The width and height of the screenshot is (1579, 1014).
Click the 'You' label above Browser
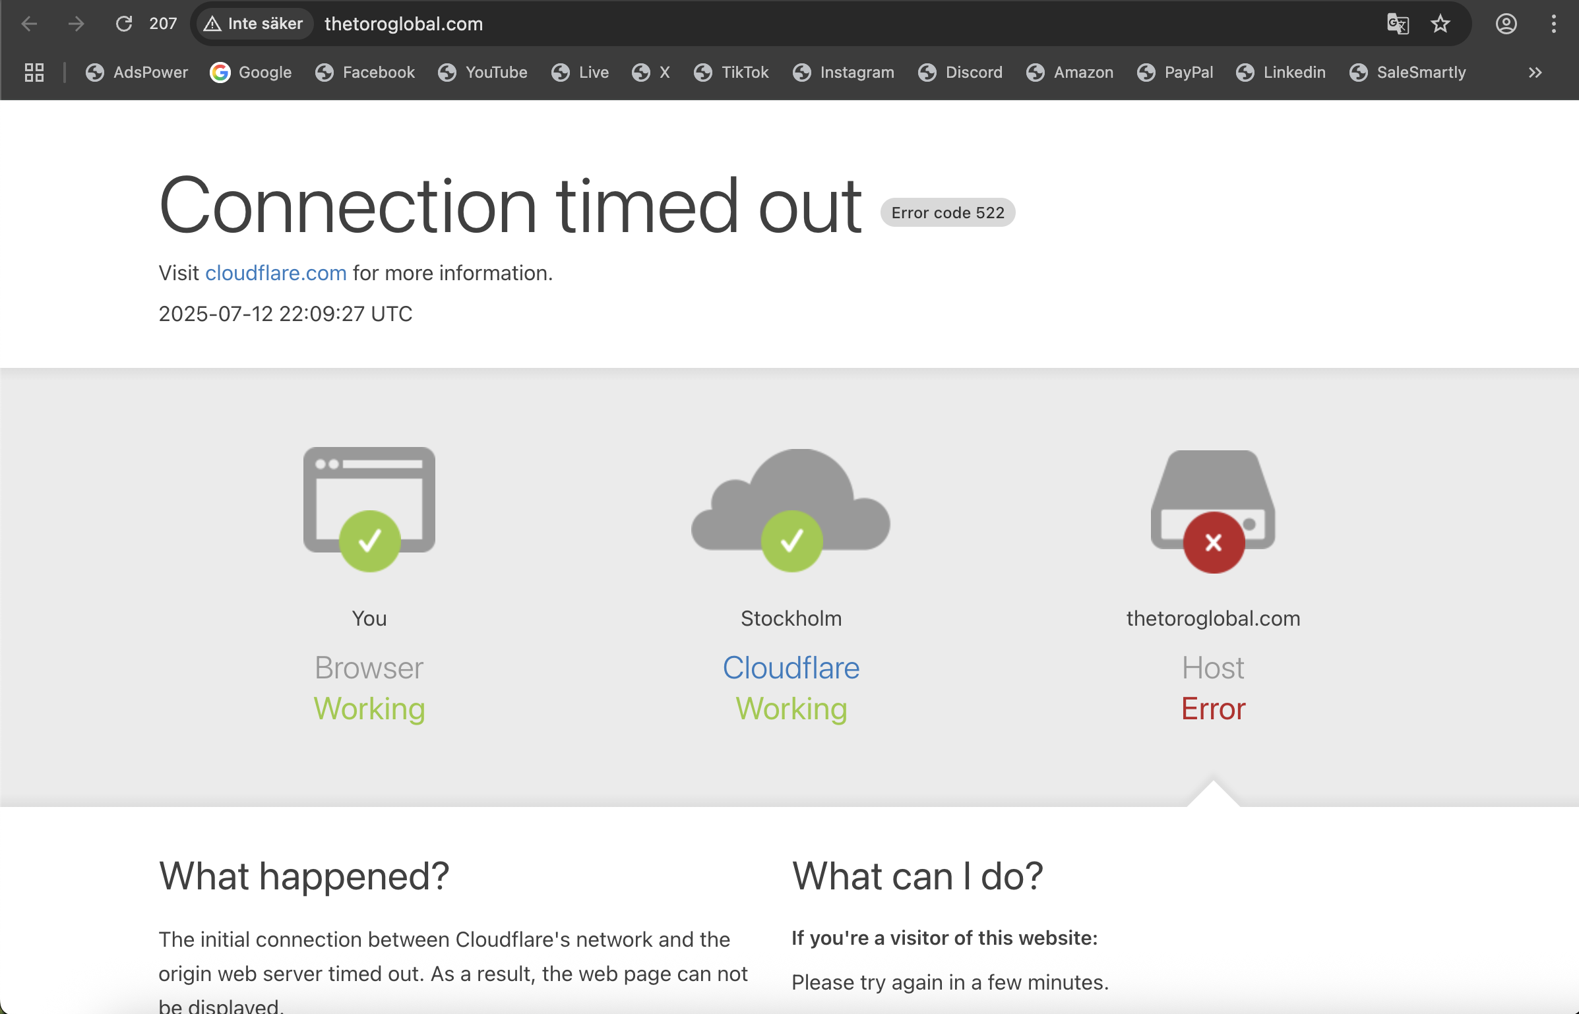click(369, 618)
